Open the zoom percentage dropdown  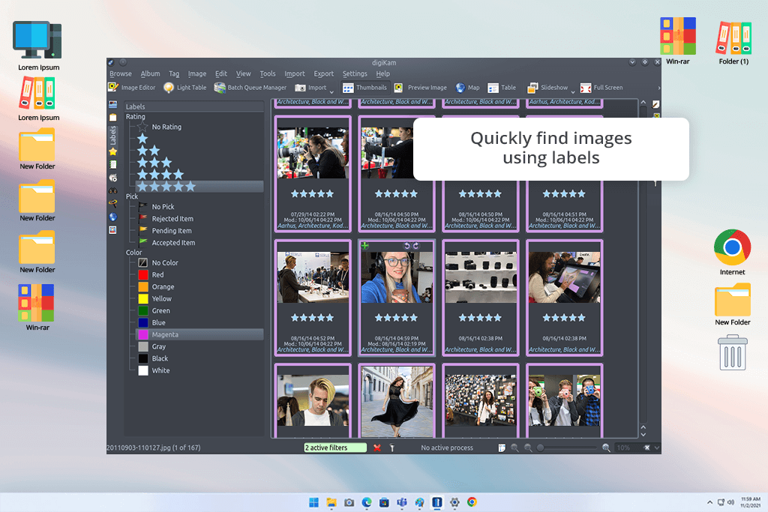[x=657, y=448]
